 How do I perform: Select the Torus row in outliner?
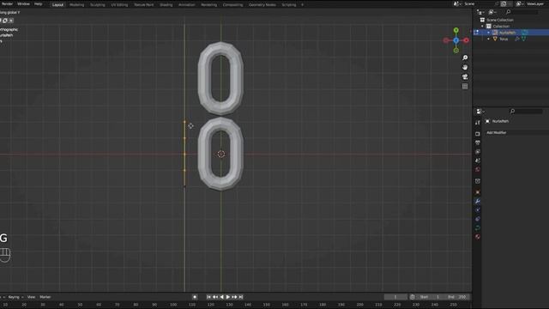tap(511, 39)
